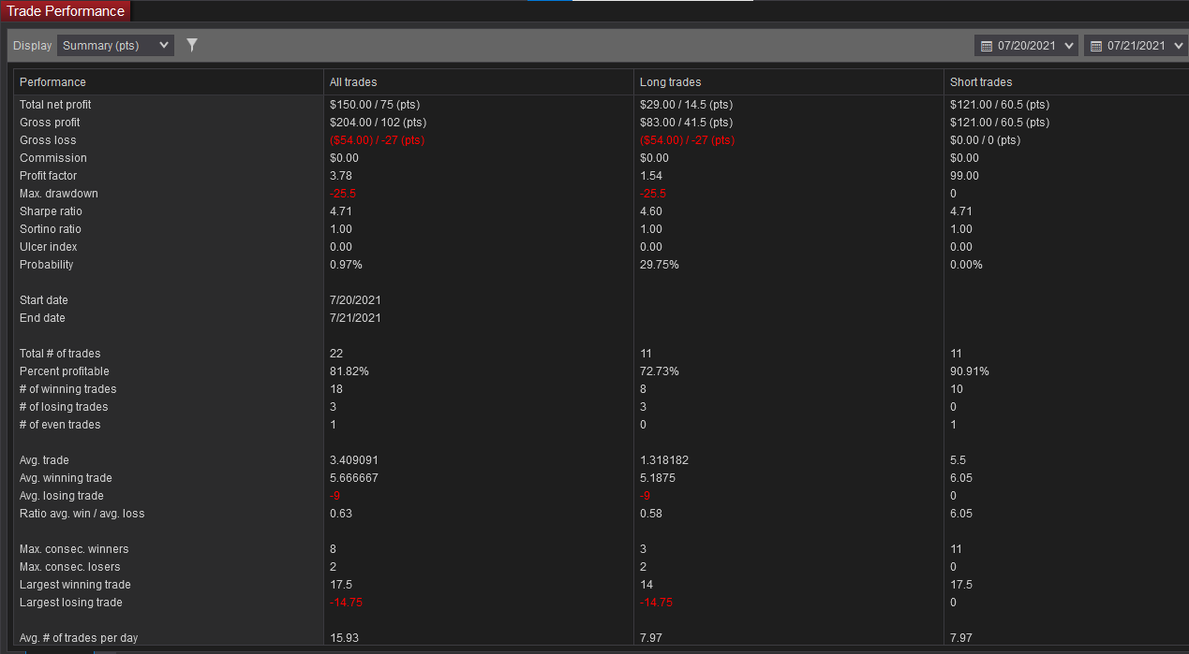Select the Largest winning trade label
Image resolution: width=1189 pixels, height=654 pixels.
(x=75, y=585)
